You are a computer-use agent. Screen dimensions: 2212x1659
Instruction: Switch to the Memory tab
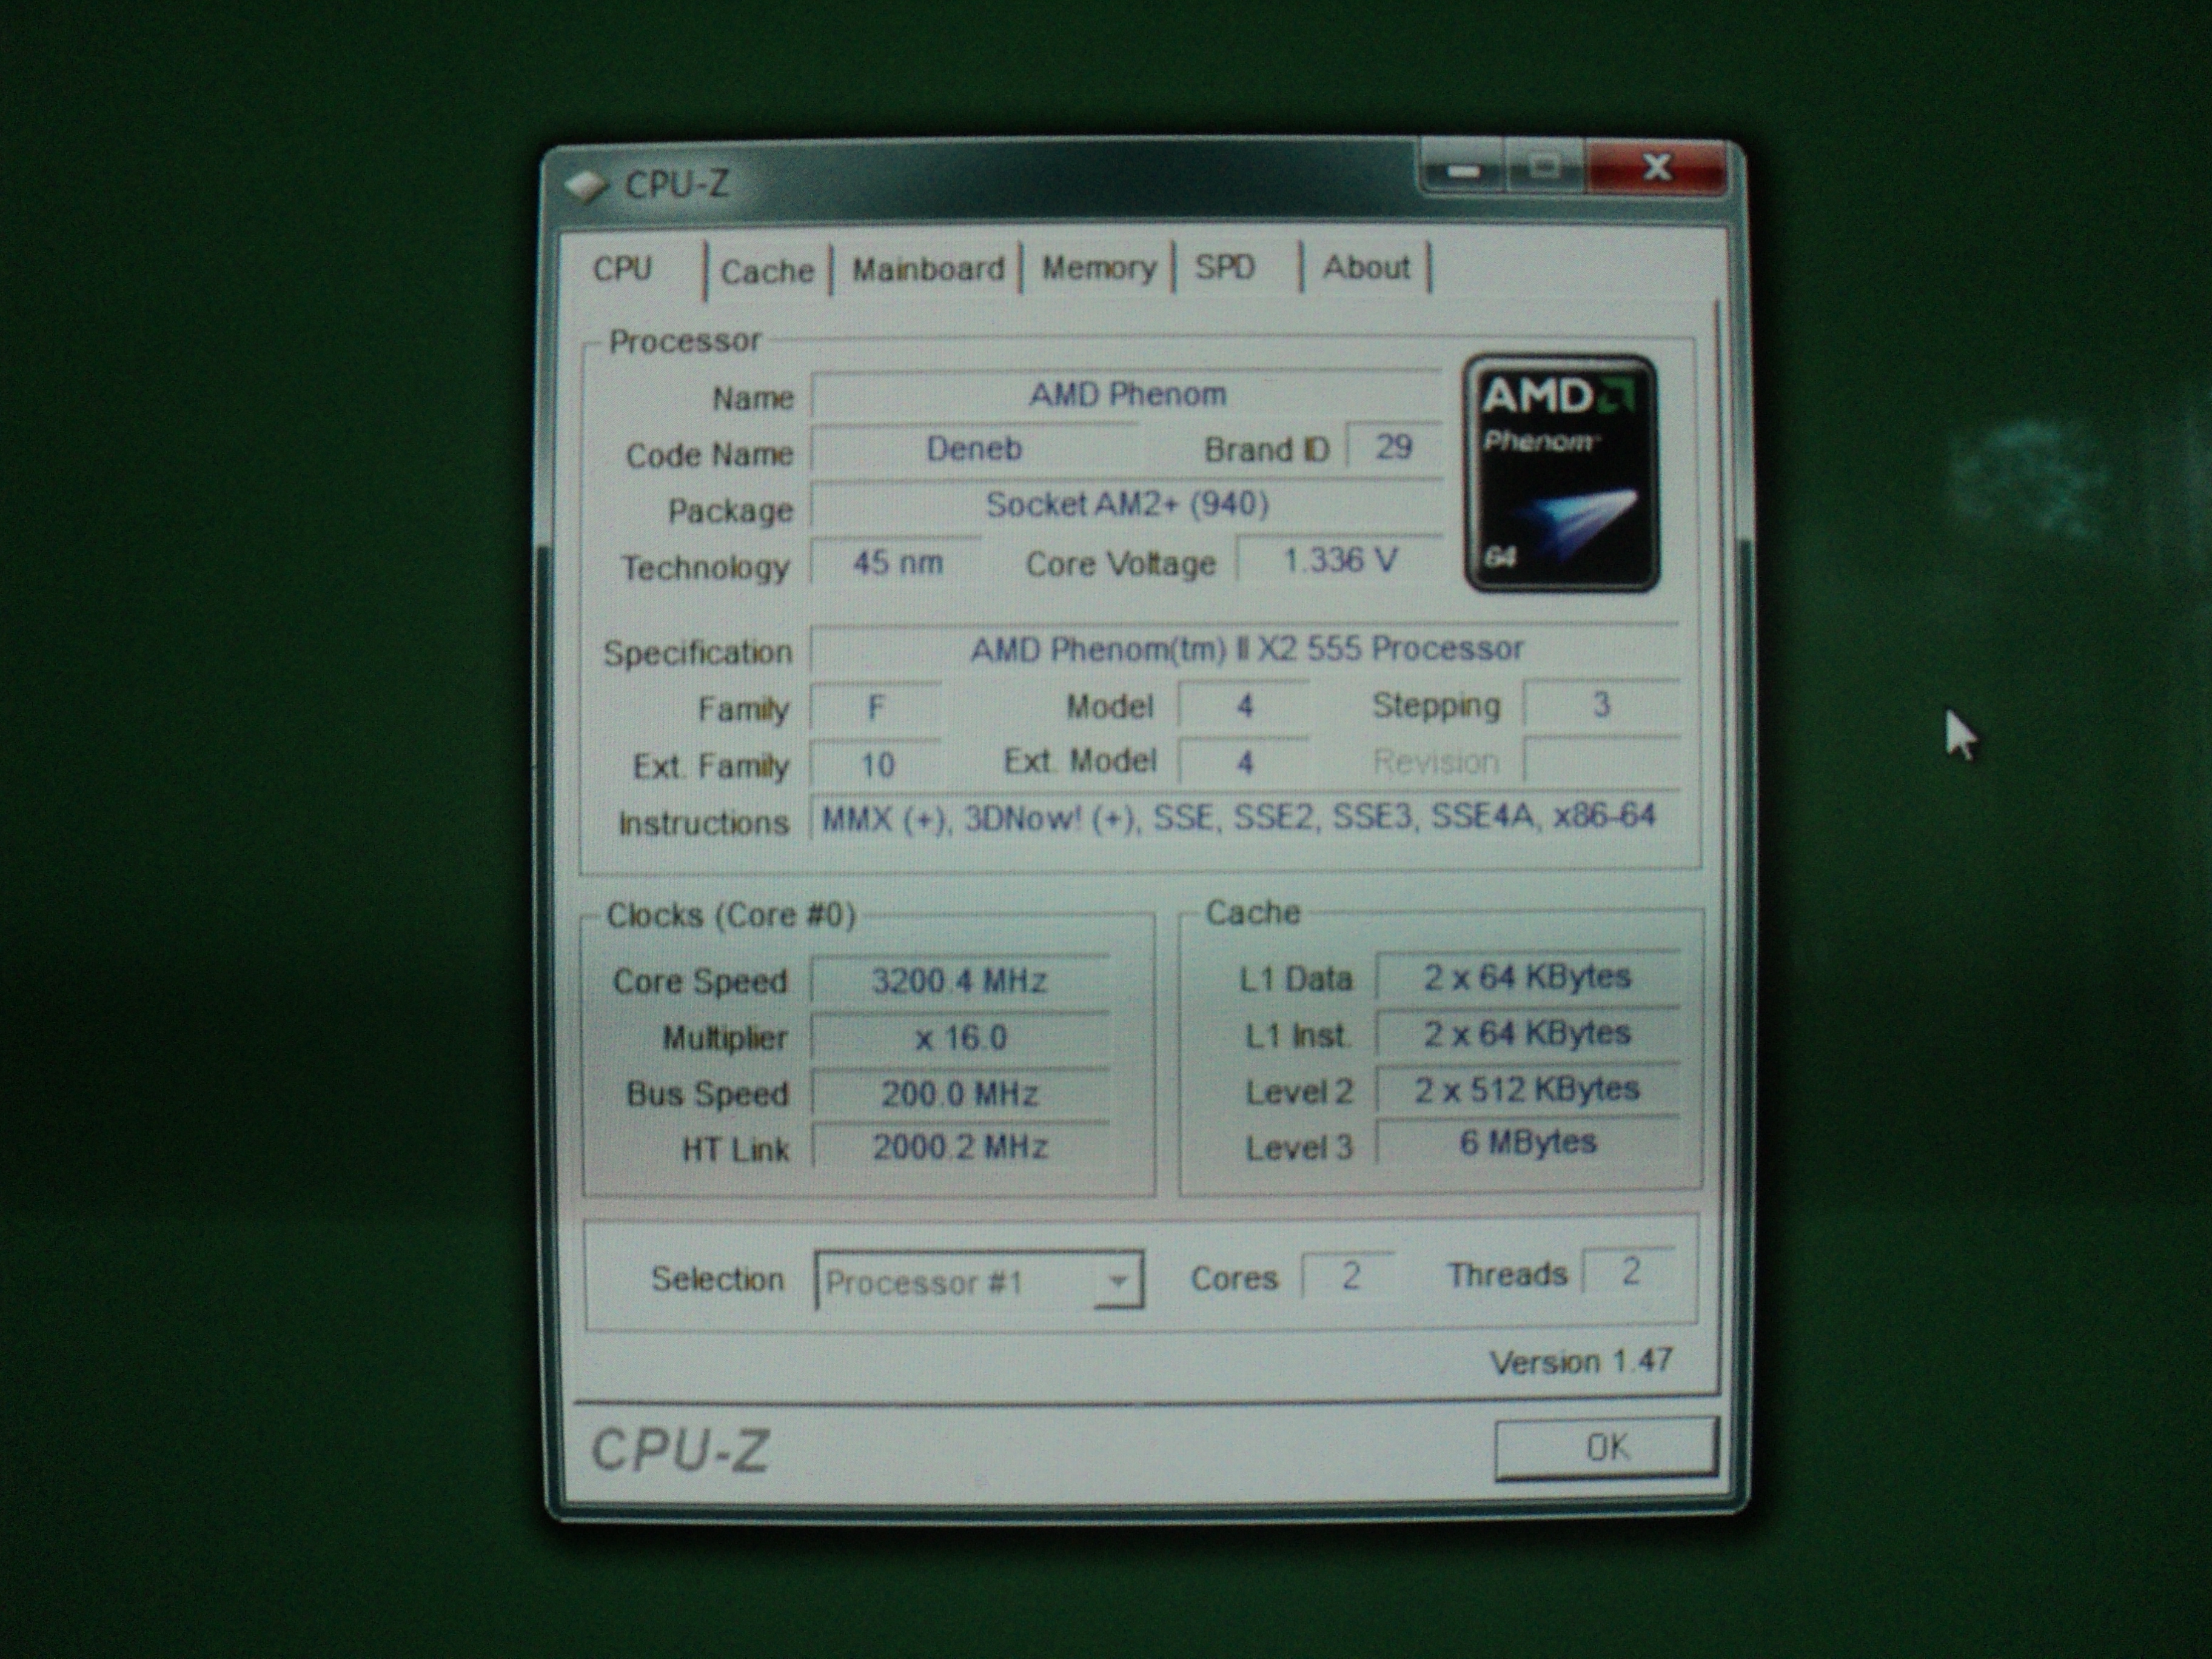click(1098, 268)
